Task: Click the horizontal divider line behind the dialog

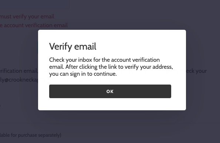Action: pyautogui.click(x=110, y=123)
